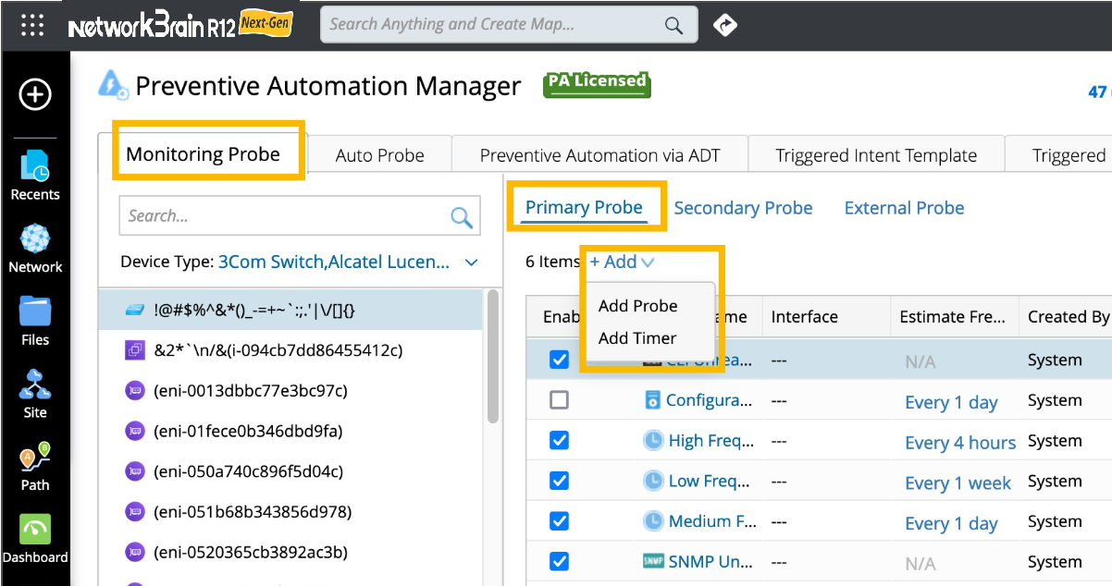Screen dimensions: 1112x586
Task: Open Network in the sidebar
Action: (x=35, y=248)
